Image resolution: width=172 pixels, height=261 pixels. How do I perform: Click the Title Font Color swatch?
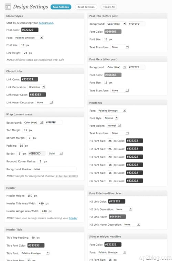click(36, 245)
